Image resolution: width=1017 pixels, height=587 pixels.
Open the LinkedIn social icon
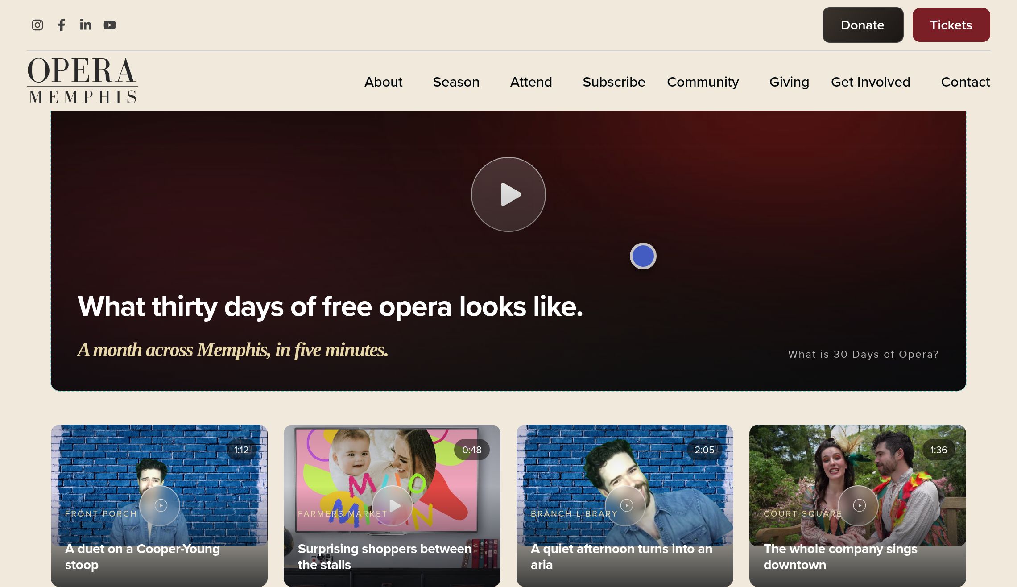tap(86, 25)
